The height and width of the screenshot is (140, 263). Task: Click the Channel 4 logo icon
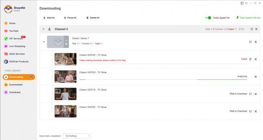click(50, 29)
